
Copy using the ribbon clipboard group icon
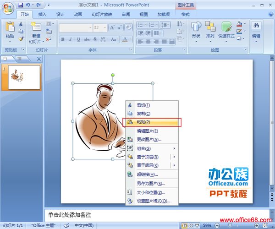tap(21, 31)
